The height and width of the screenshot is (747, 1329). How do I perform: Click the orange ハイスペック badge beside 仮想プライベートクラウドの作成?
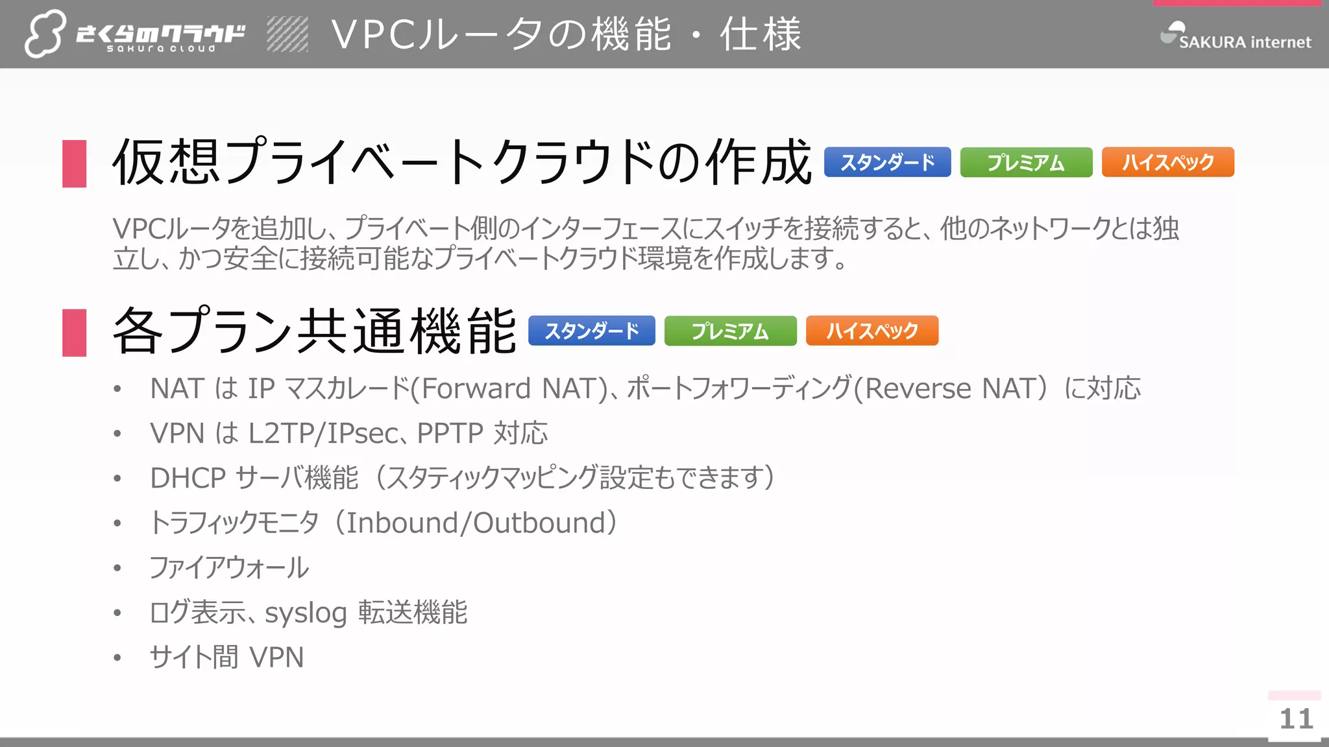(x=1167, y=162)
